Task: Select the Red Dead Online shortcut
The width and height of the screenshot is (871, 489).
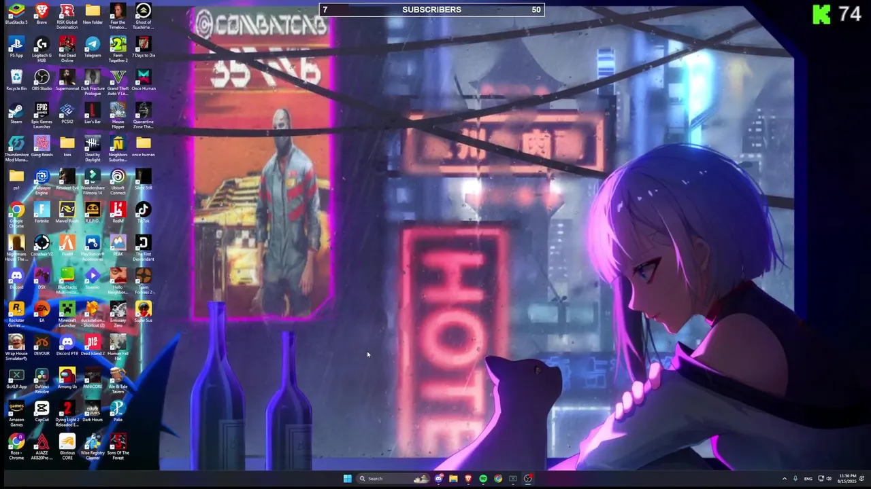Action: point(67,50)
